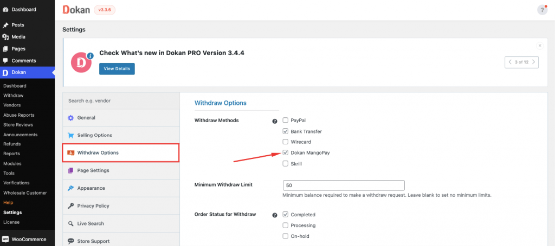Screen dimensions: 555x246
Task: Open the Store Support tab
Action: [121, 241]
